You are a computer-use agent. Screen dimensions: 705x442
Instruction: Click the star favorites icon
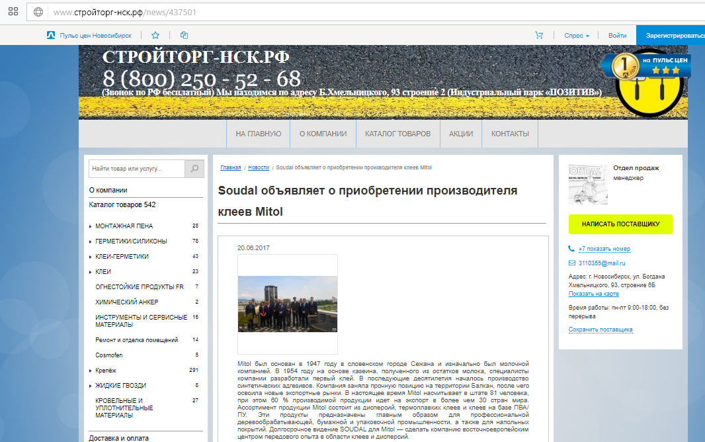[x=155, y=35]
